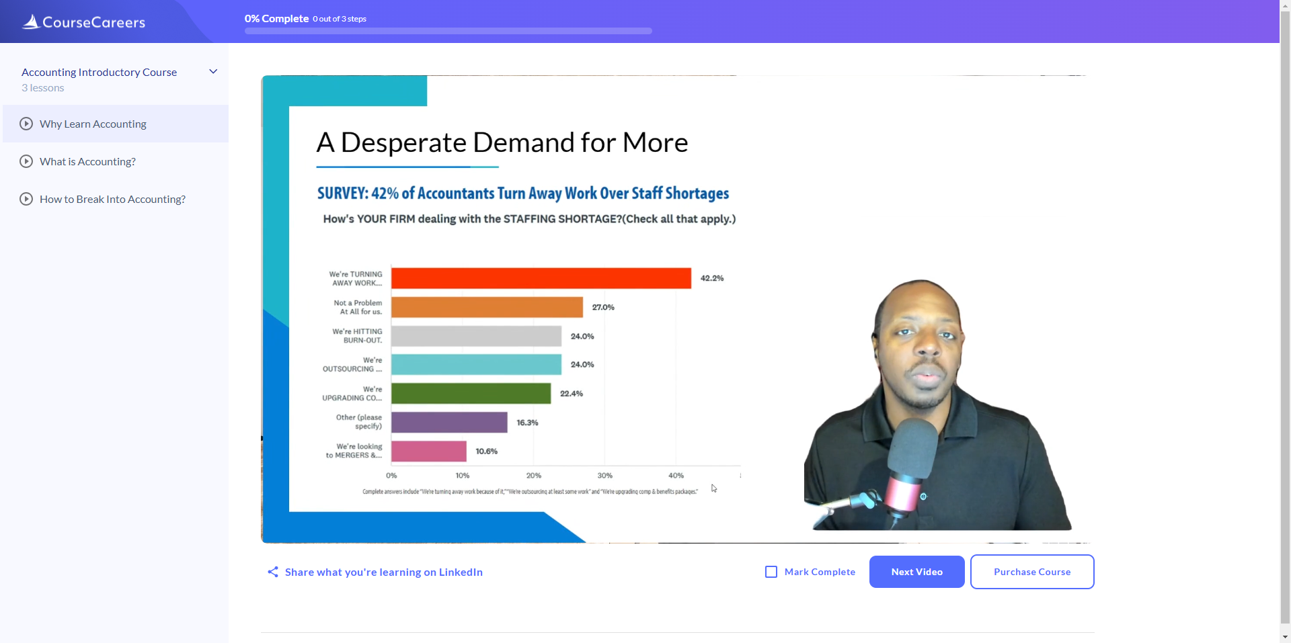Click the "0 out of 3 steps" header text
This screenshot has height=643, width=1291.
click(339, 19)
